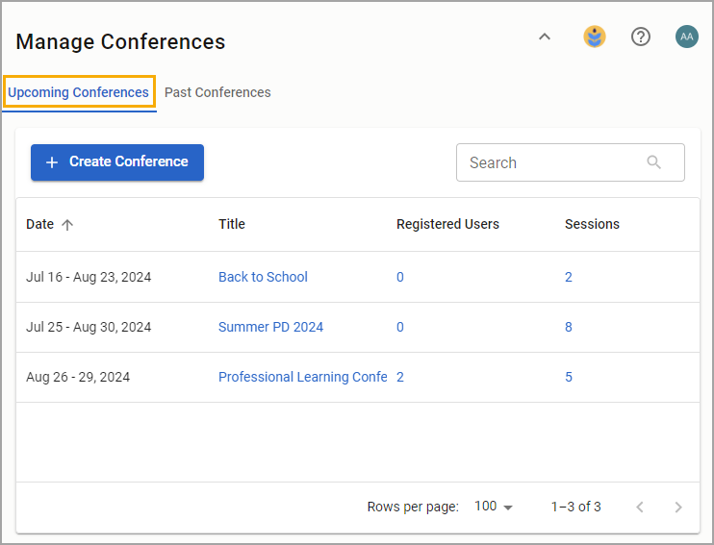This screenshot has height=545, width=714.
Task: Open the help question mark icon
Action: [x=641, y=37]
